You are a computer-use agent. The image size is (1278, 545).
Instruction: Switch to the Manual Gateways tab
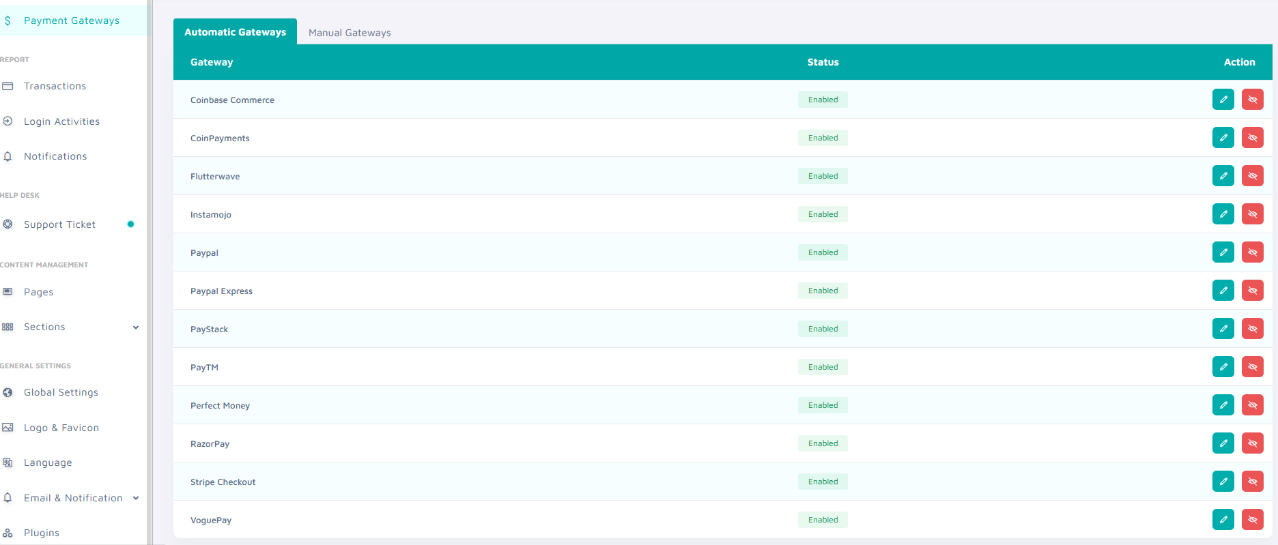[350, 33]
